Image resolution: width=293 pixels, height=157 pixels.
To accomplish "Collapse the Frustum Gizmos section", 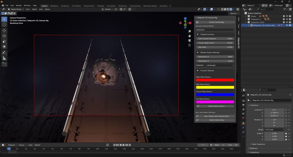I will (x=198, y=71).
